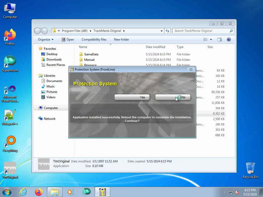Screen dimensions: 263x197
Task: Open the Notepad++ desktop shortcut
Action: (x=10, y=117)
